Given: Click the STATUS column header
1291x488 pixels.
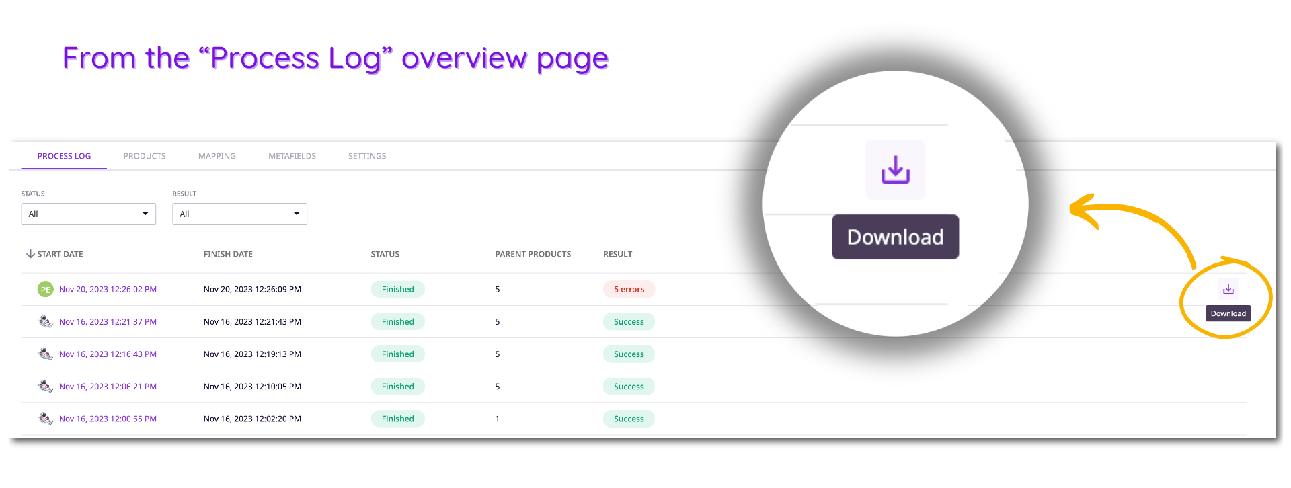Looking at the screenshot, I should (x=385, y=254).
